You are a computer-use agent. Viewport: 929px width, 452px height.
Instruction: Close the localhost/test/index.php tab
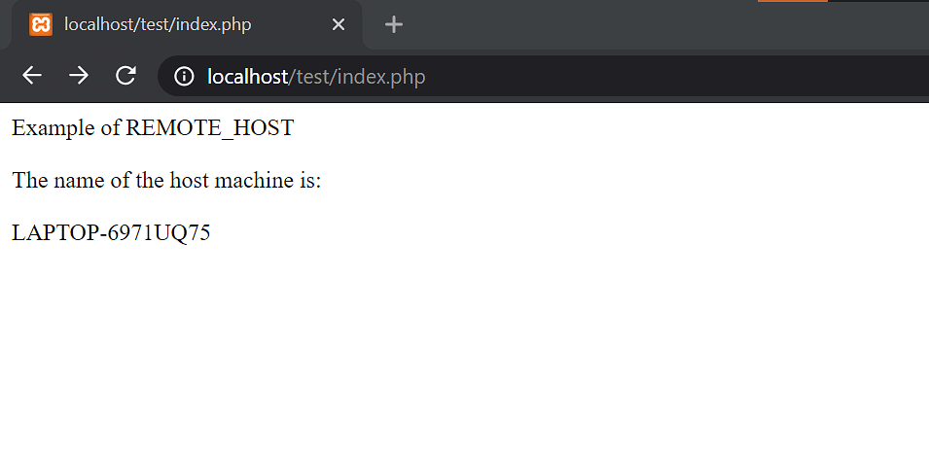[338, 24]
